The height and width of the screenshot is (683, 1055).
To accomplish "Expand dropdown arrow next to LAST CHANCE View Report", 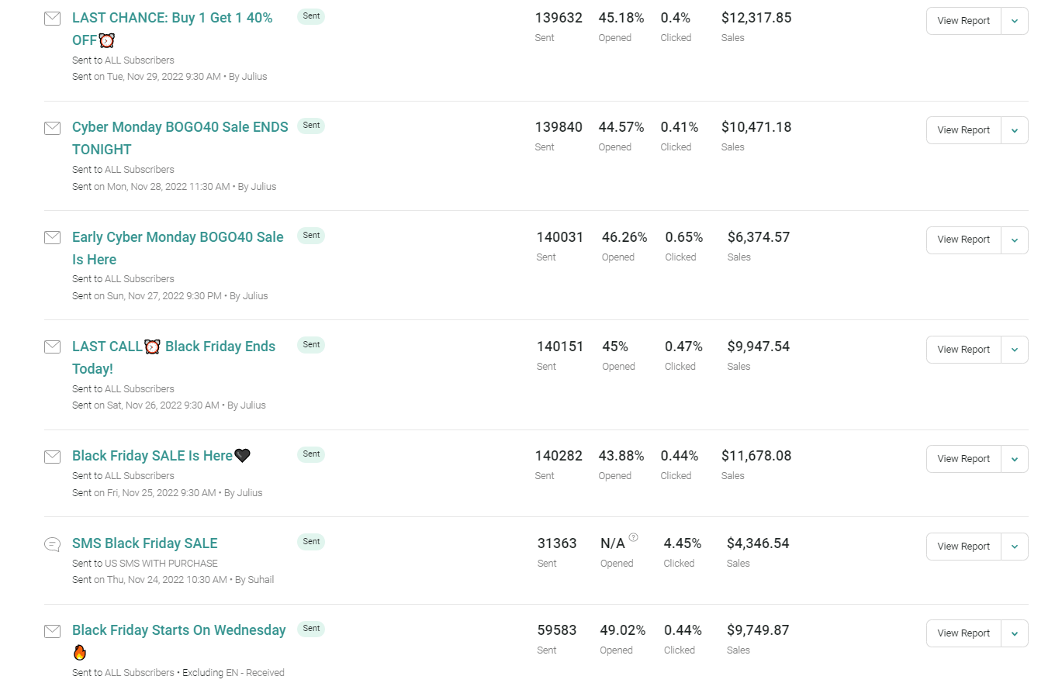I will point(1015,21).
